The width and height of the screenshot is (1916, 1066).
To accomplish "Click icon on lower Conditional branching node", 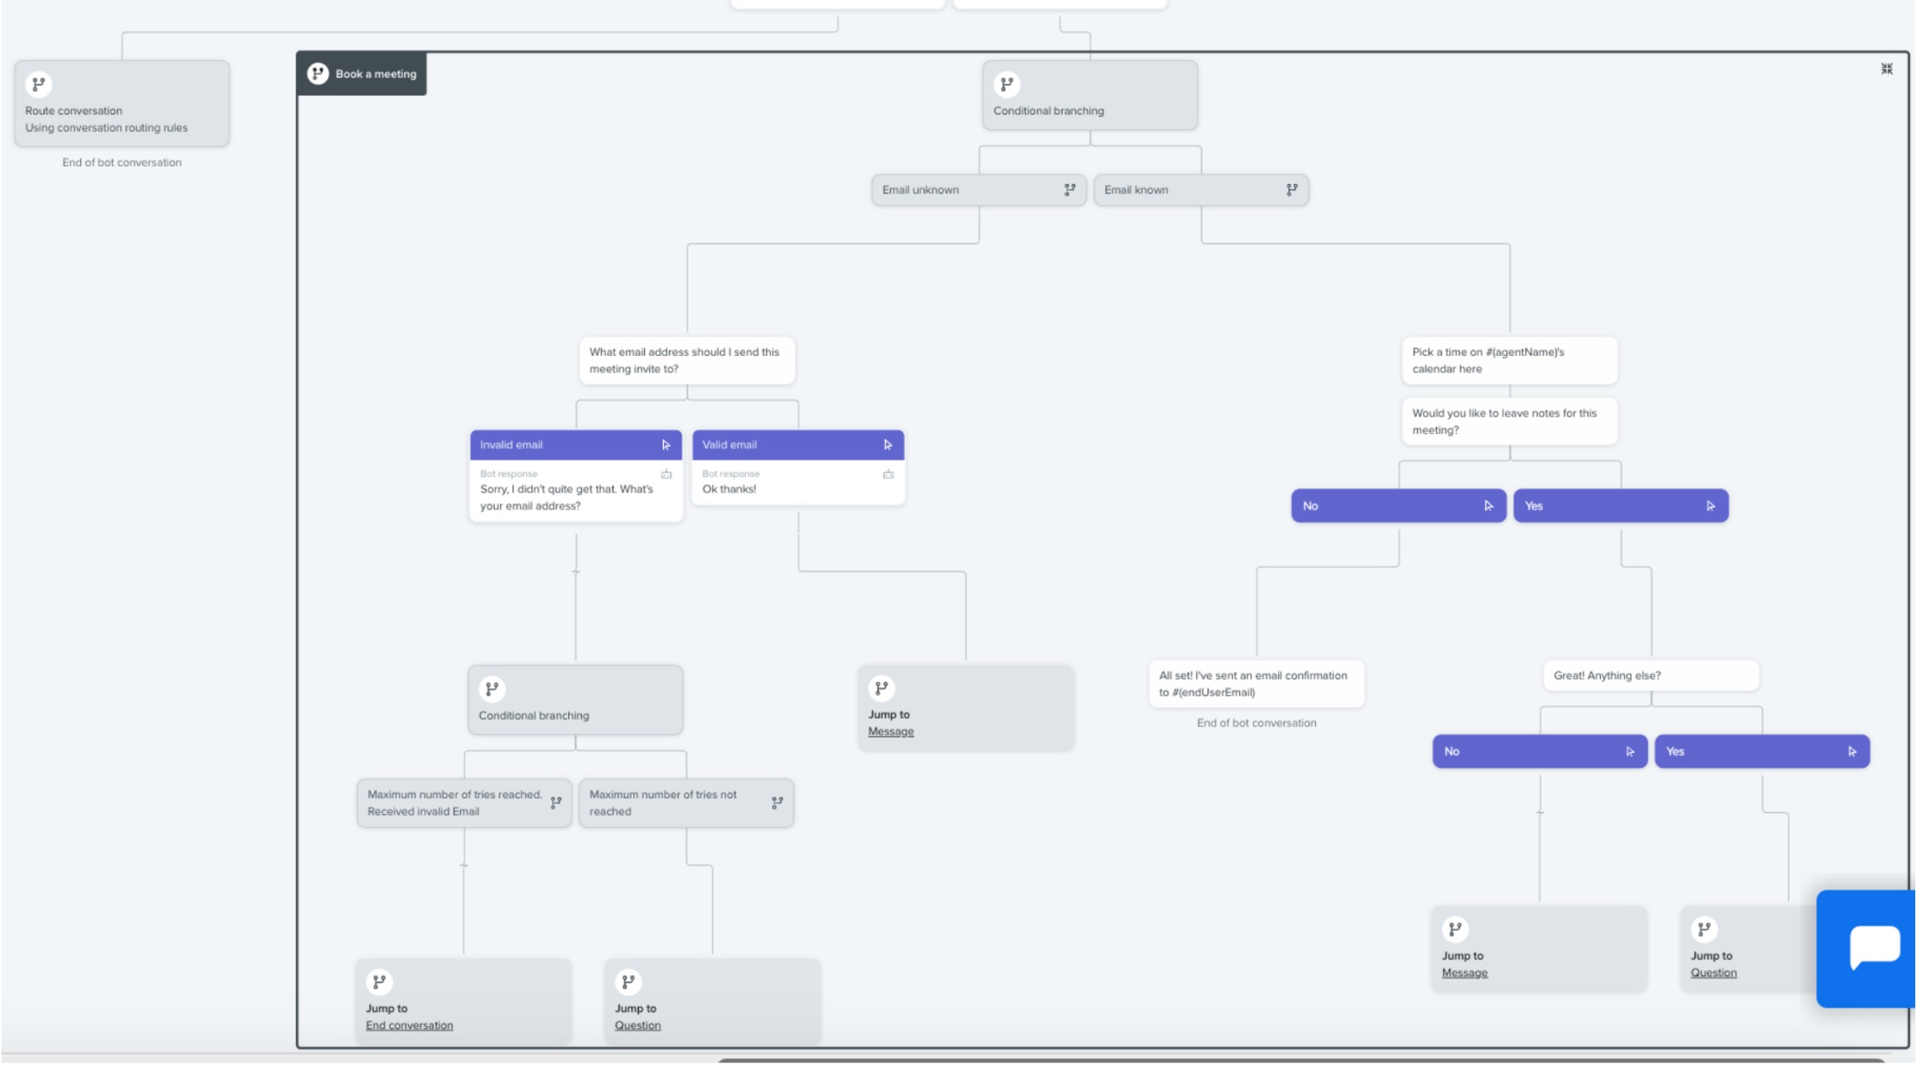I will 492,689.
